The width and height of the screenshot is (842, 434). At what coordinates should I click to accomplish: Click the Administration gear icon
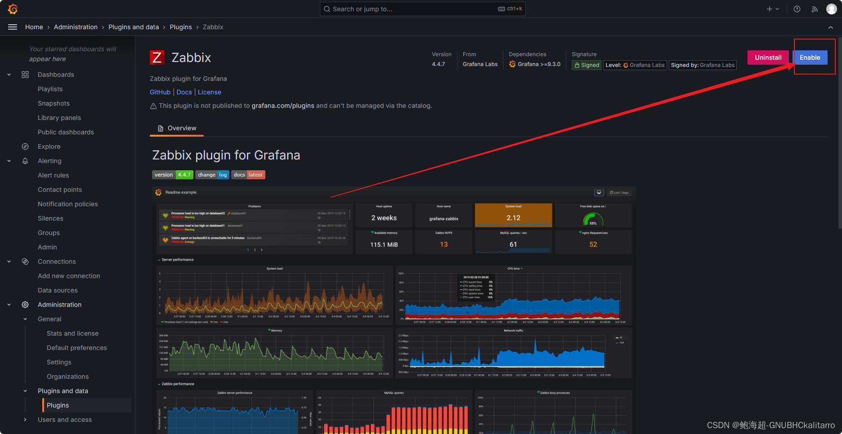[x=25, y=305]
